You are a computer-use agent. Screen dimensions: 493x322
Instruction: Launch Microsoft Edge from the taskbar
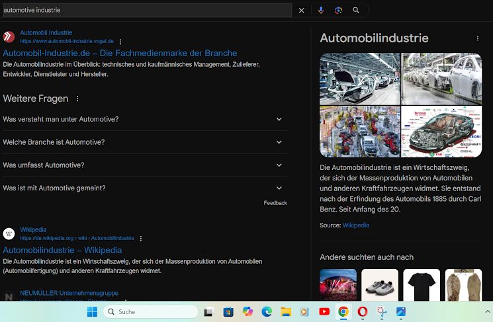[267, 311]
